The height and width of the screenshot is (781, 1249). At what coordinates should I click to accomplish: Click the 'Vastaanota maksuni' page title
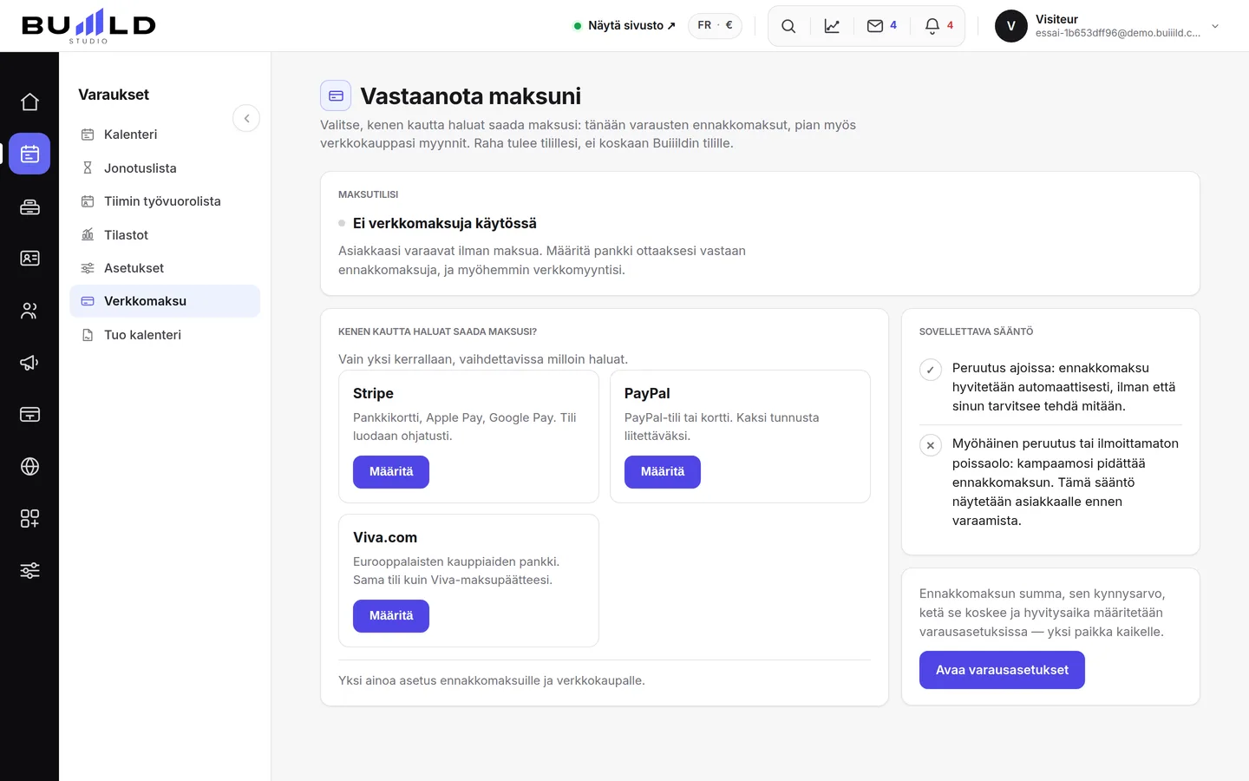tap(471, 95)
